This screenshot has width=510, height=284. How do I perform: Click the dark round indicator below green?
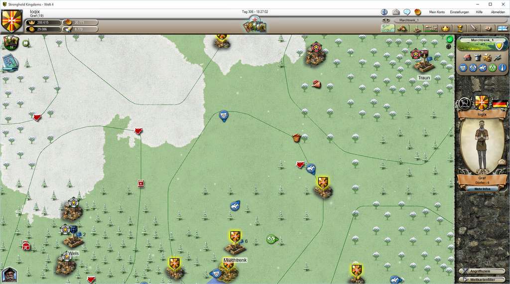(449, 46)
